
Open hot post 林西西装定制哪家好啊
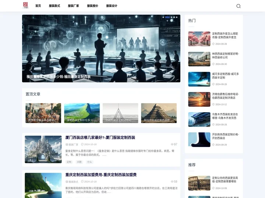[226, 56]
